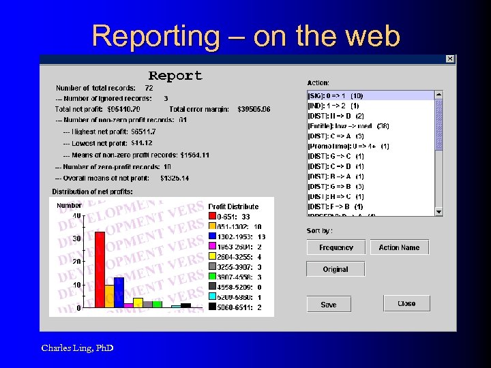Image resolution: width=491 pixels, height=368 pixels.
Task: Click the orange 651-1302 legend swatch
Action: [x=212, y=226]
